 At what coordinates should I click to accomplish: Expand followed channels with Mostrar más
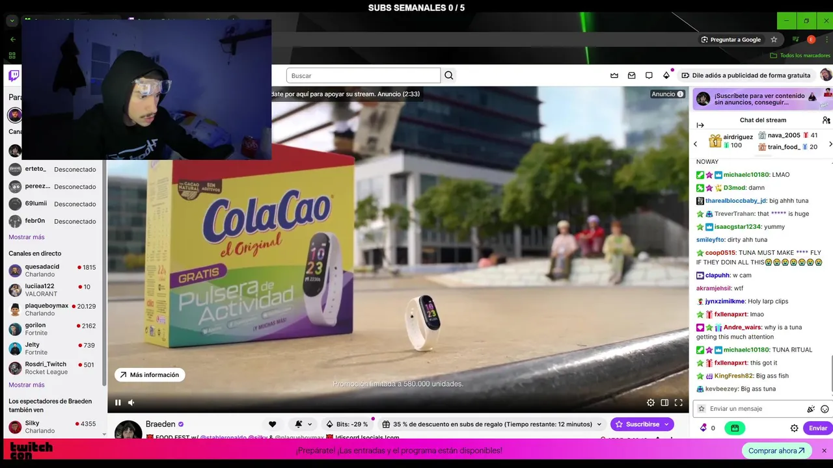27,237
